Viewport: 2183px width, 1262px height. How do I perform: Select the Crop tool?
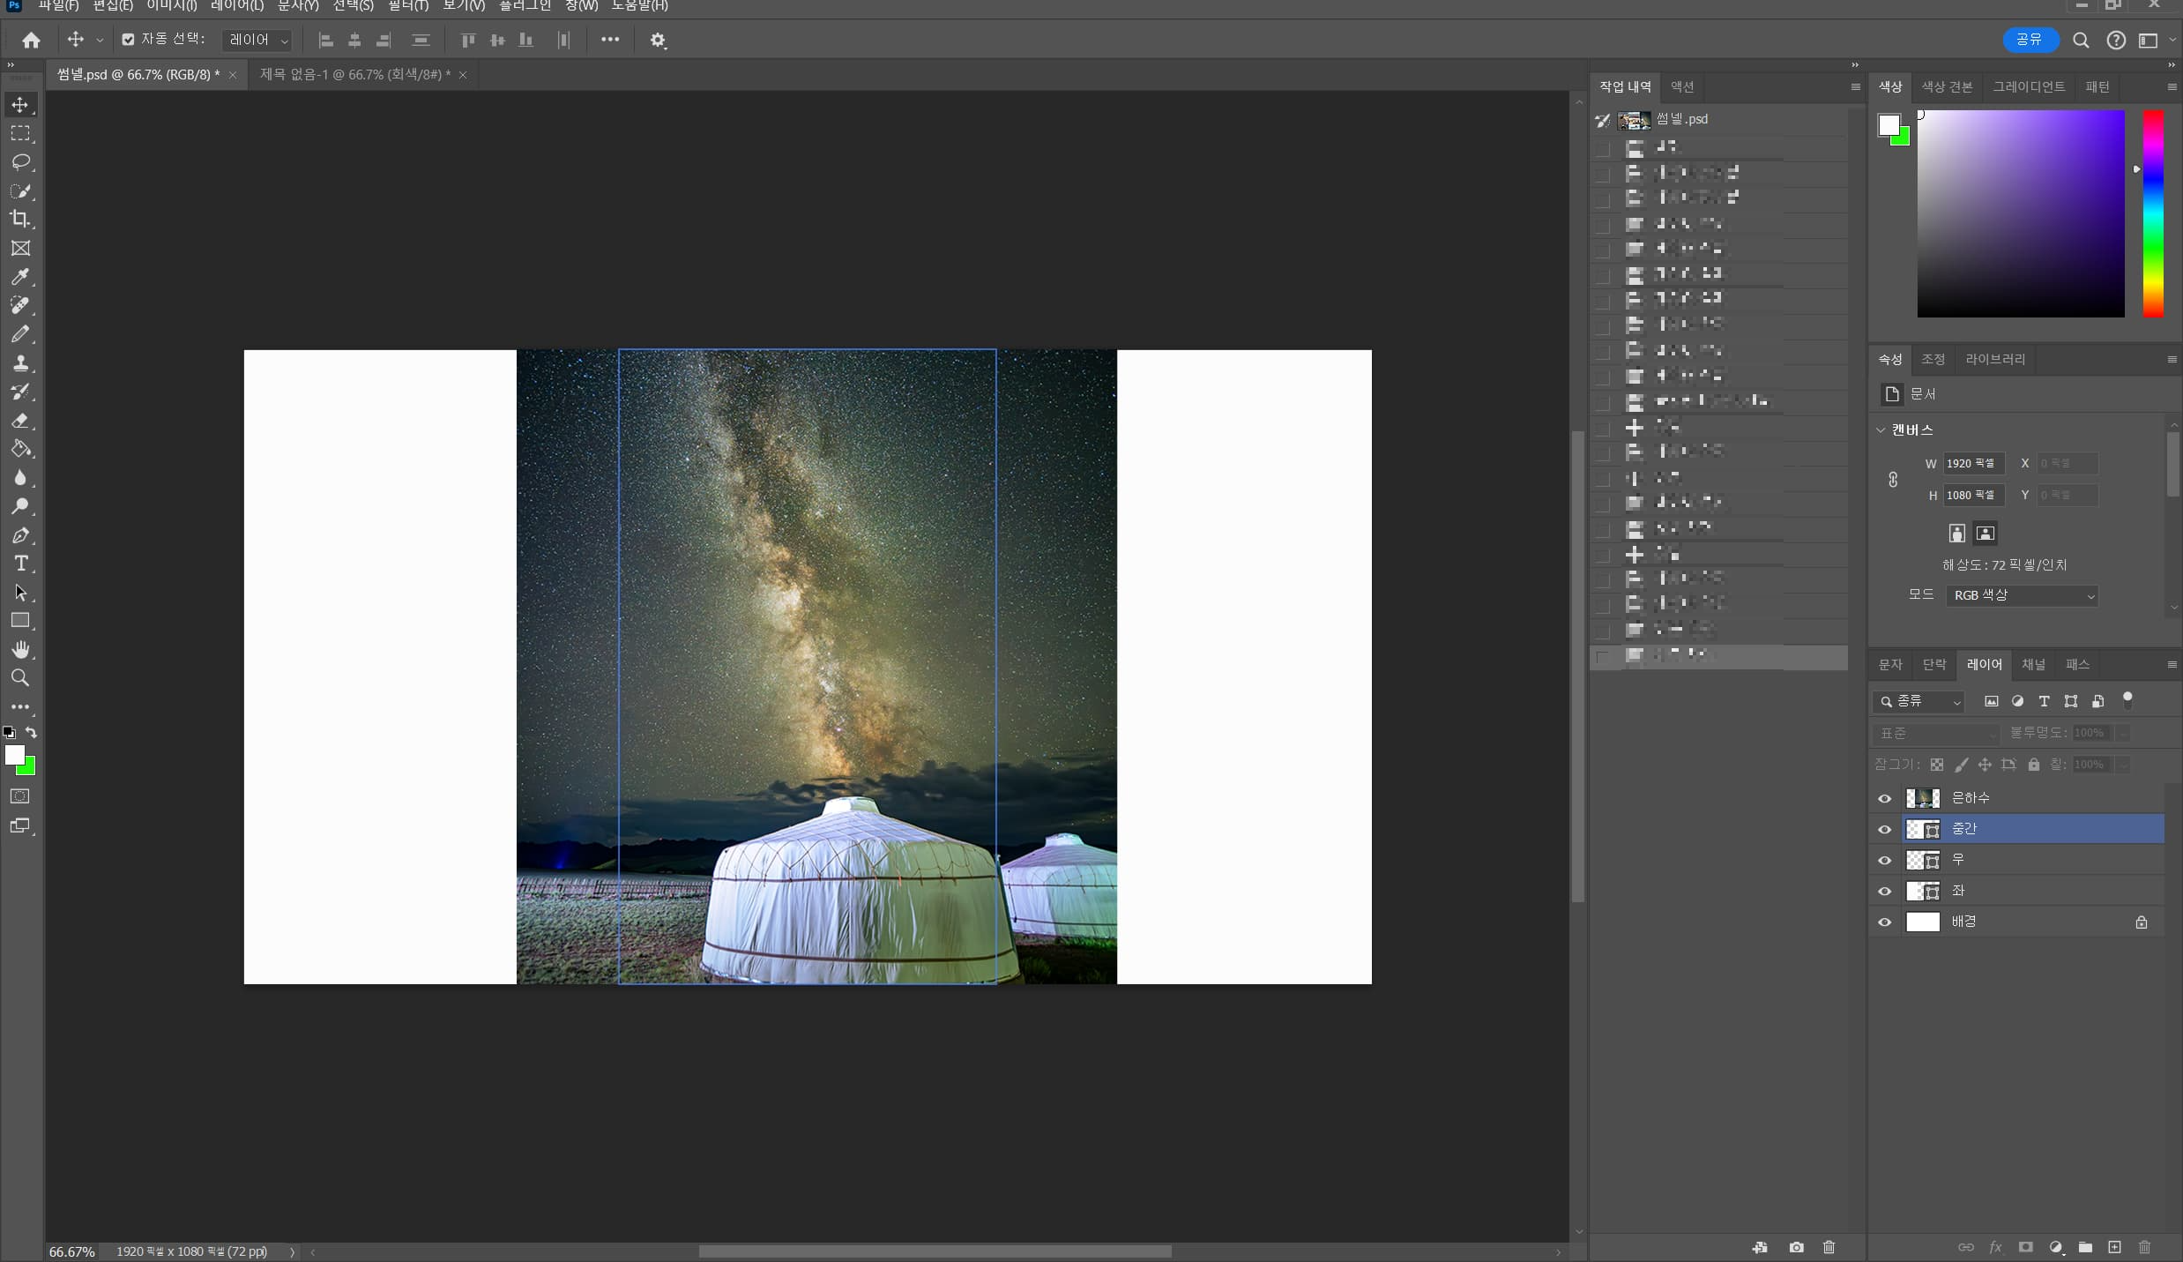click(x=20, y=219)
